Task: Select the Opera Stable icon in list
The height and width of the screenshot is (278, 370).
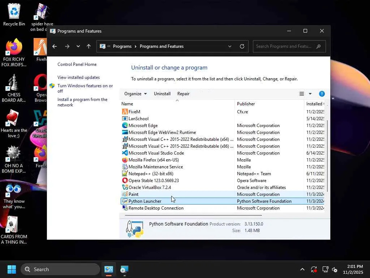Action: click(x=125, y=180)
